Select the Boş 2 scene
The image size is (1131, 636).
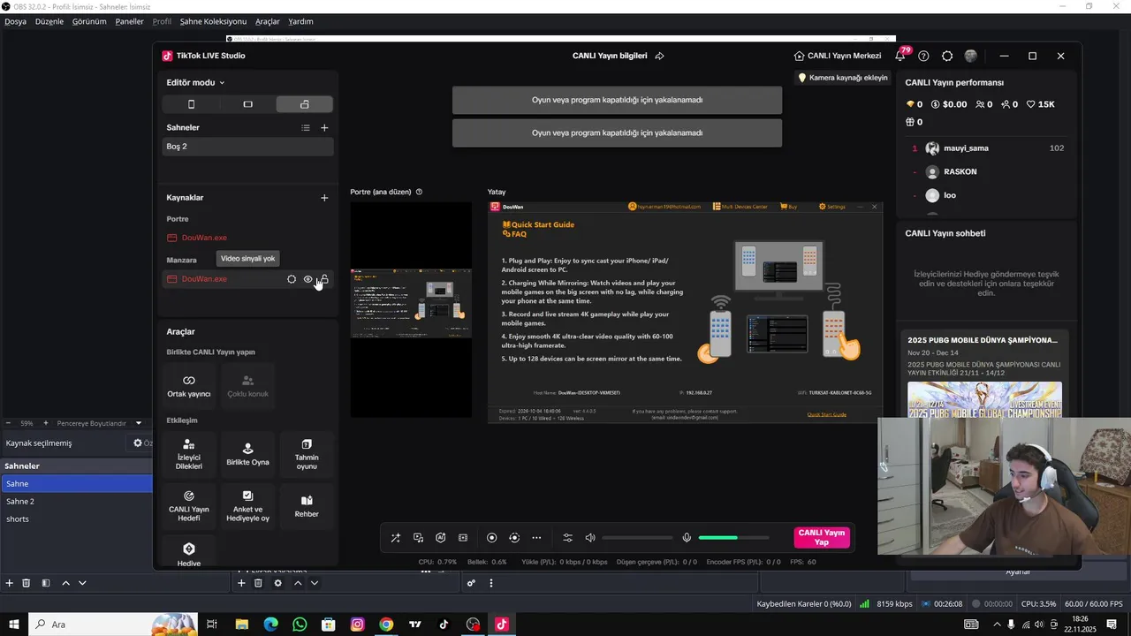(x=247, y=147)
